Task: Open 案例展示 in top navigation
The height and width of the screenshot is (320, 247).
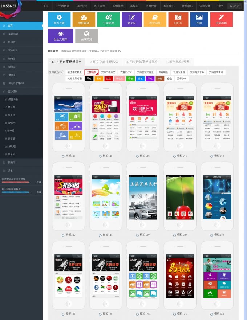Action: pos(118,6)
